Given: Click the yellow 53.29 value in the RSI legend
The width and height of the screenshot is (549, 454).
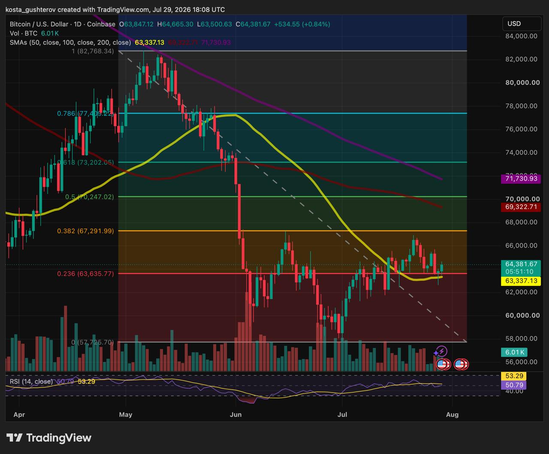Looking at the screenshot, I should 86,381.
